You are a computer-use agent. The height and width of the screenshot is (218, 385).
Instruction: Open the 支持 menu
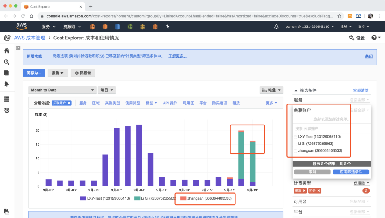coord(364,27)
